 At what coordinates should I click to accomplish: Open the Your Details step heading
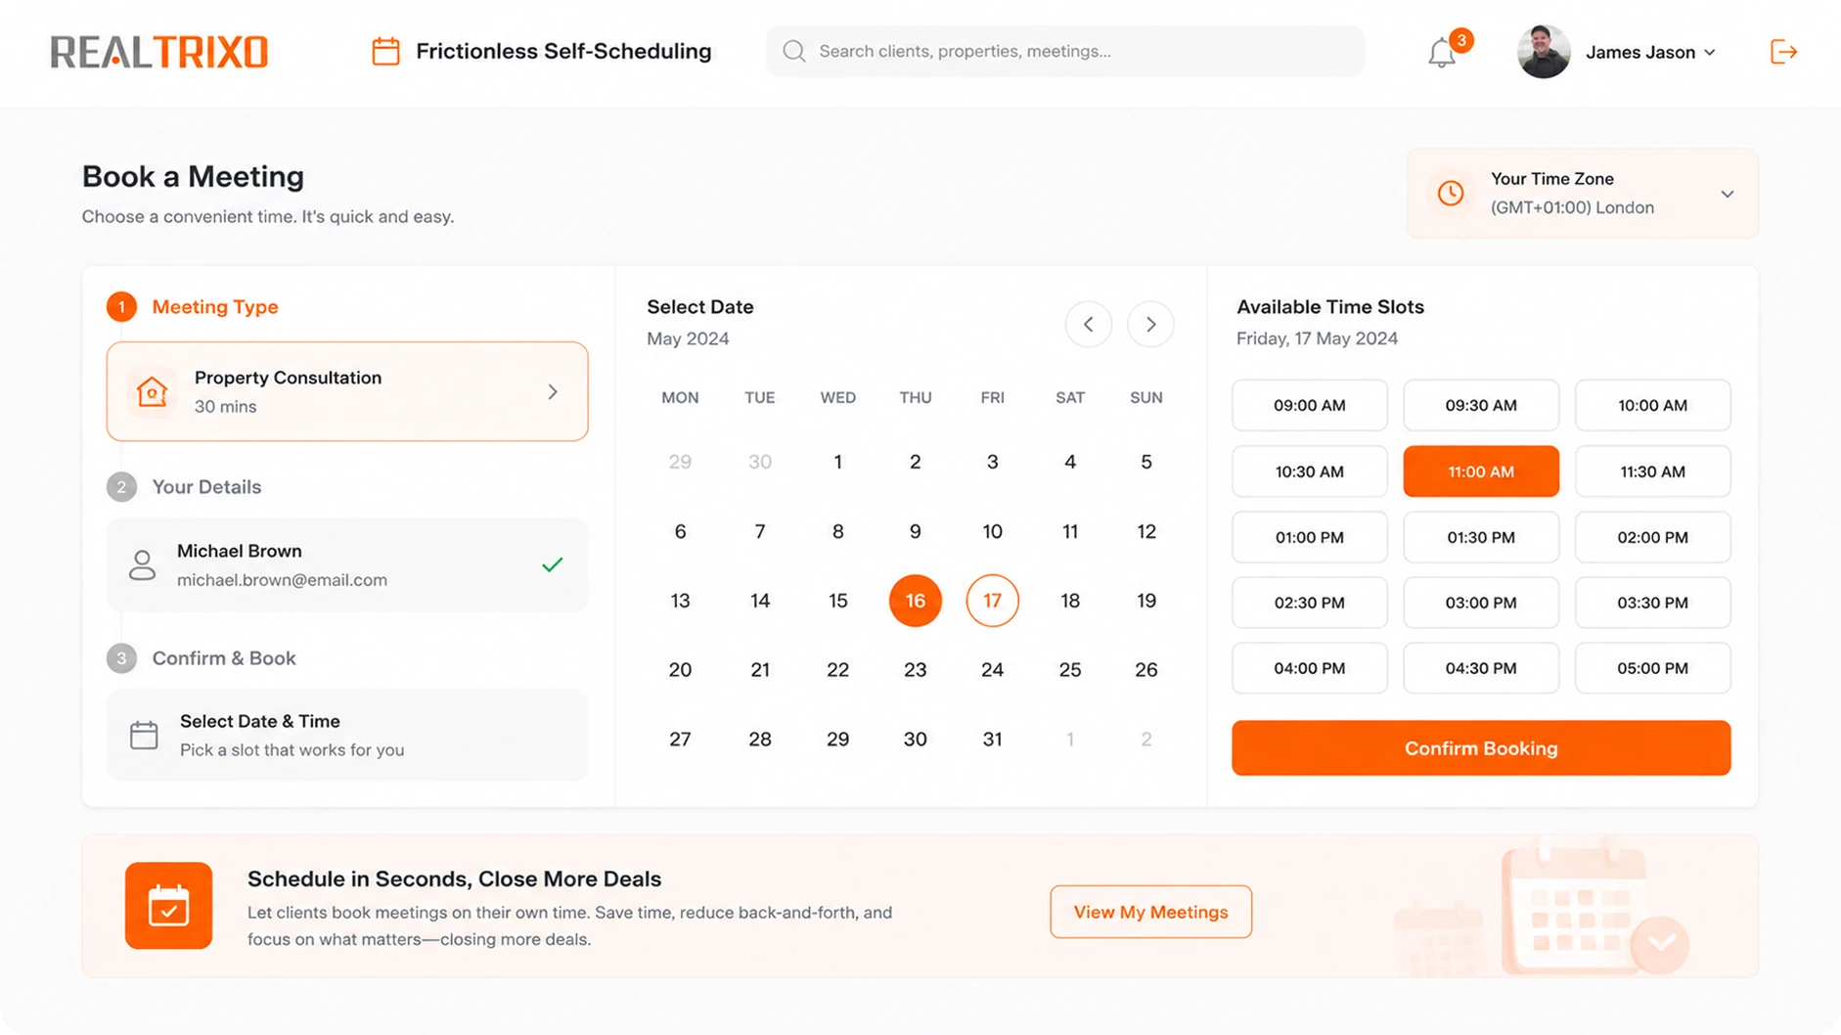coord(206,487)
